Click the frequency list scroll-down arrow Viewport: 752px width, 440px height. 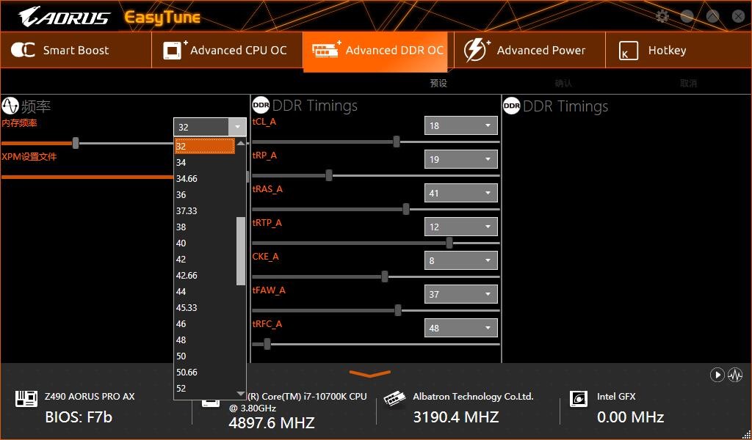(x=241, y=394)
